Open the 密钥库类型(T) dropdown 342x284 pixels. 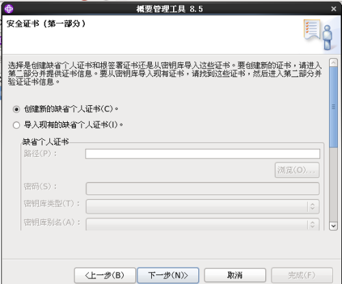(202, 207)
